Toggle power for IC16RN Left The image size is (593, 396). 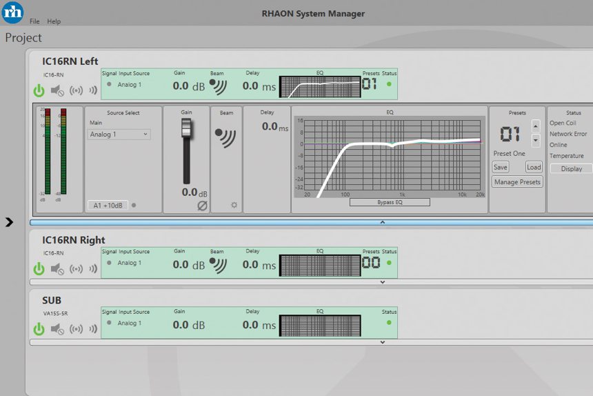pos(39,90)
